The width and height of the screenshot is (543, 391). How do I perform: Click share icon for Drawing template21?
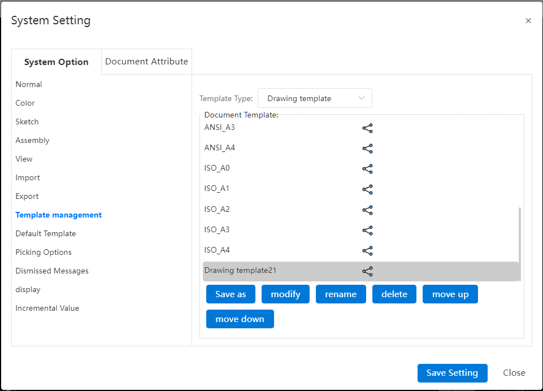pos(367,271)
